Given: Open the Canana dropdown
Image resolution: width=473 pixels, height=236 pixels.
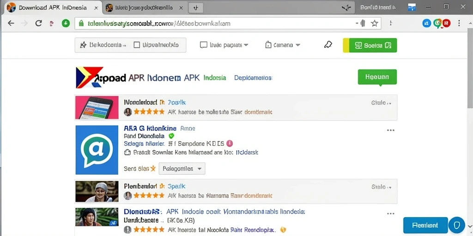Looking at the screenshot, I should point(283,45).
